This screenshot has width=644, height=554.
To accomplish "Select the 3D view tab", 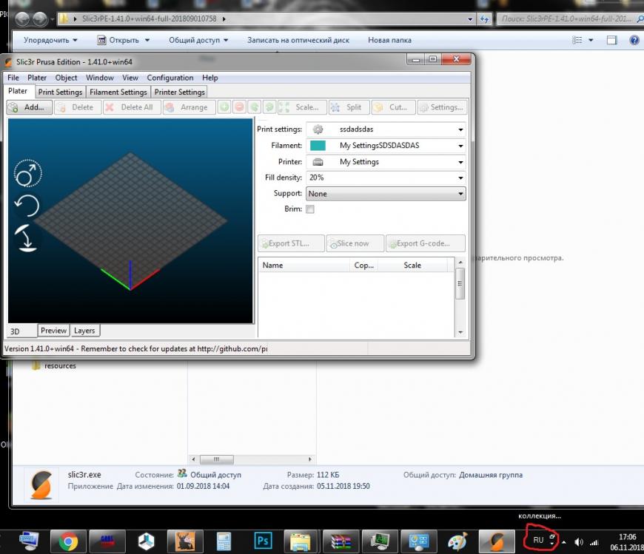I will click(x=21, y=331).
